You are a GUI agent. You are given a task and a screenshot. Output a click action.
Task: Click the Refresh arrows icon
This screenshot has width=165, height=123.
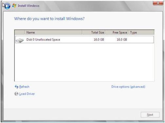(x=16, y=87)
